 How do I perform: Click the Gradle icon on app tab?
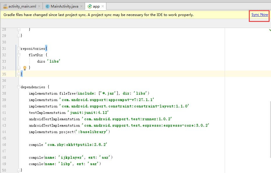(90, 6)
